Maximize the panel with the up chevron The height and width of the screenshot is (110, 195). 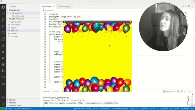click(x=188, y=91)
